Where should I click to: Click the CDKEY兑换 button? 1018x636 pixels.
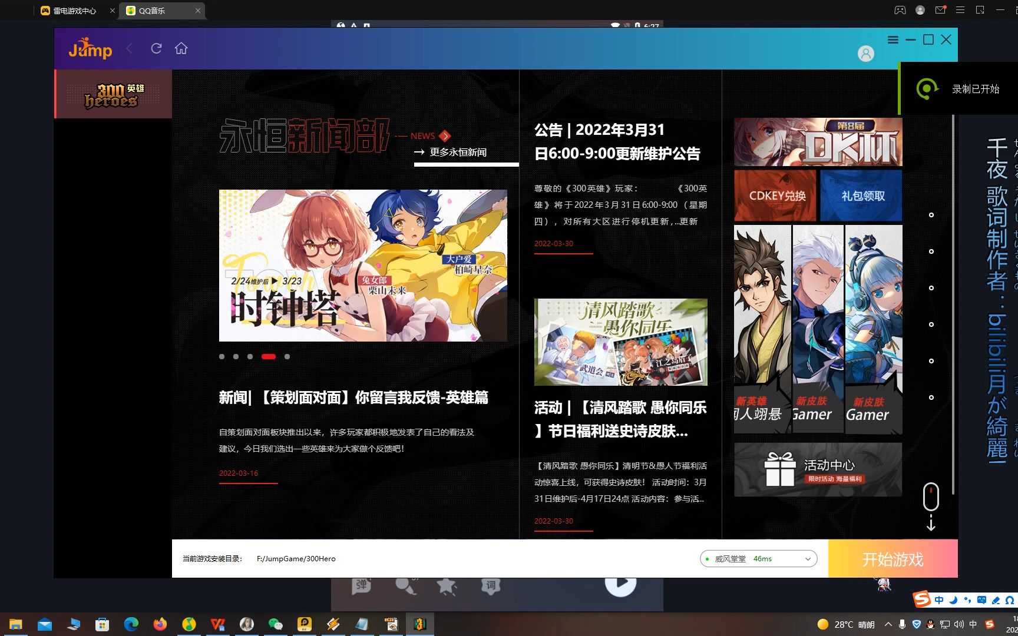[775, 196]
